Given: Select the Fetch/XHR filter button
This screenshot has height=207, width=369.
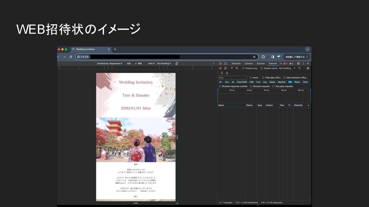Looking at the screenshot, I should [242, 82].
